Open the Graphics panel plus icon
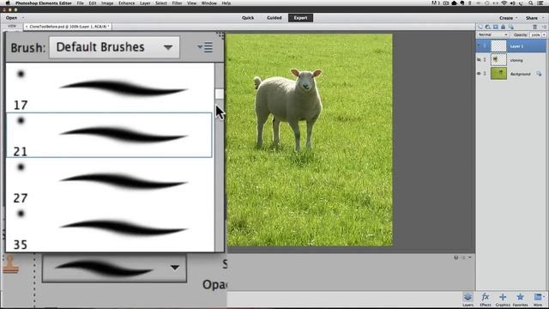 pyautogui.click(x=503, y=300)
